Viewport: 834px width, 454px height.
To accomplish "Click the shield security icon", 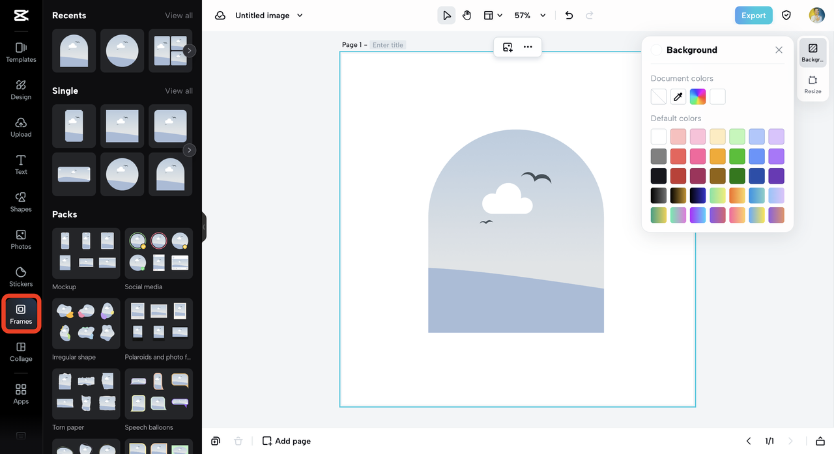I will (x=786, y=16).
